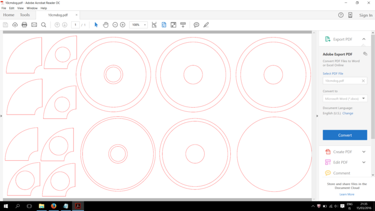Click the taskbar volume speaker icon

pos(336,206)
